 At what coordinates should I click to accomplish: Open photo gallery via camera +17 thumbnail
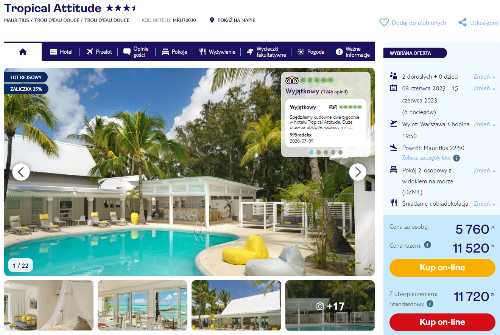(x=330, y=306)
